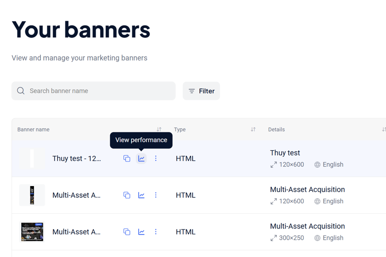Open the 120×600 Multi-Asset banner thumbnail
This screenshot has height=257, width=386.
click(32, 195)
